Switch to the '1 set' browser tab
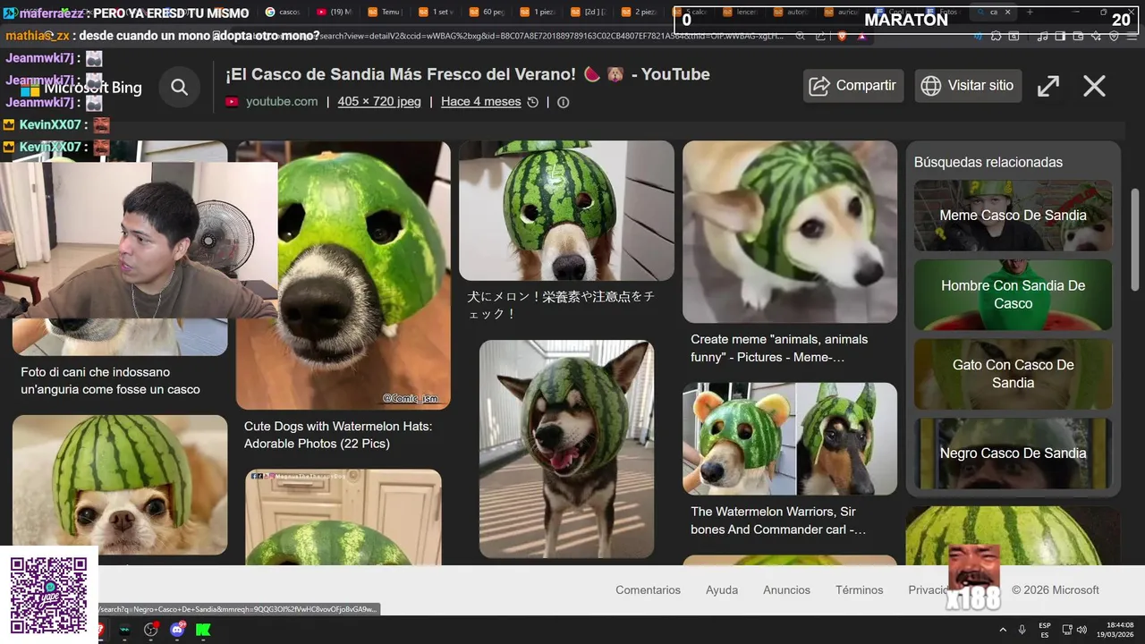 click(437, 12)
